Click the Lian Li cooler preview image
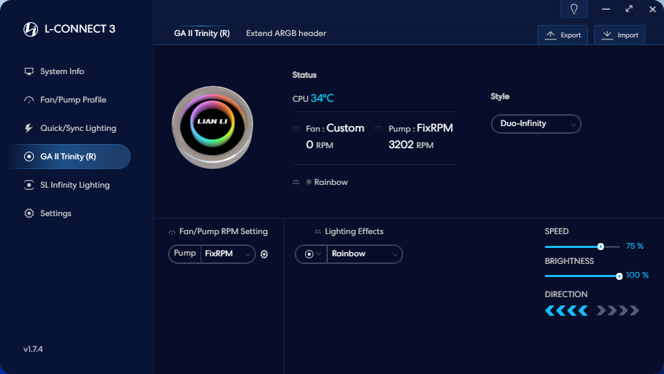This screenshot has width=664, height=374. pos(212,127)
